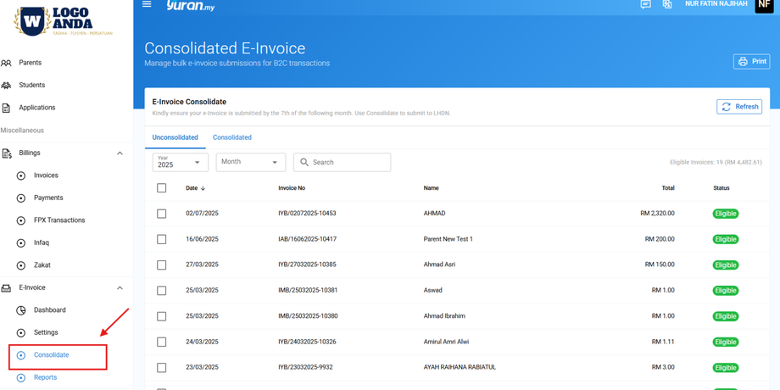This screenshot has width=780, height=390.
Task: Click the Students sidebar icon
Action: 7,86
